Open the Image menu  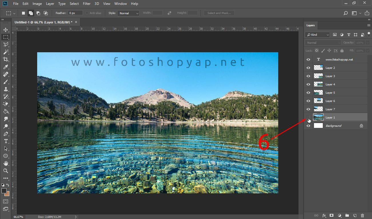click(37, 4)
